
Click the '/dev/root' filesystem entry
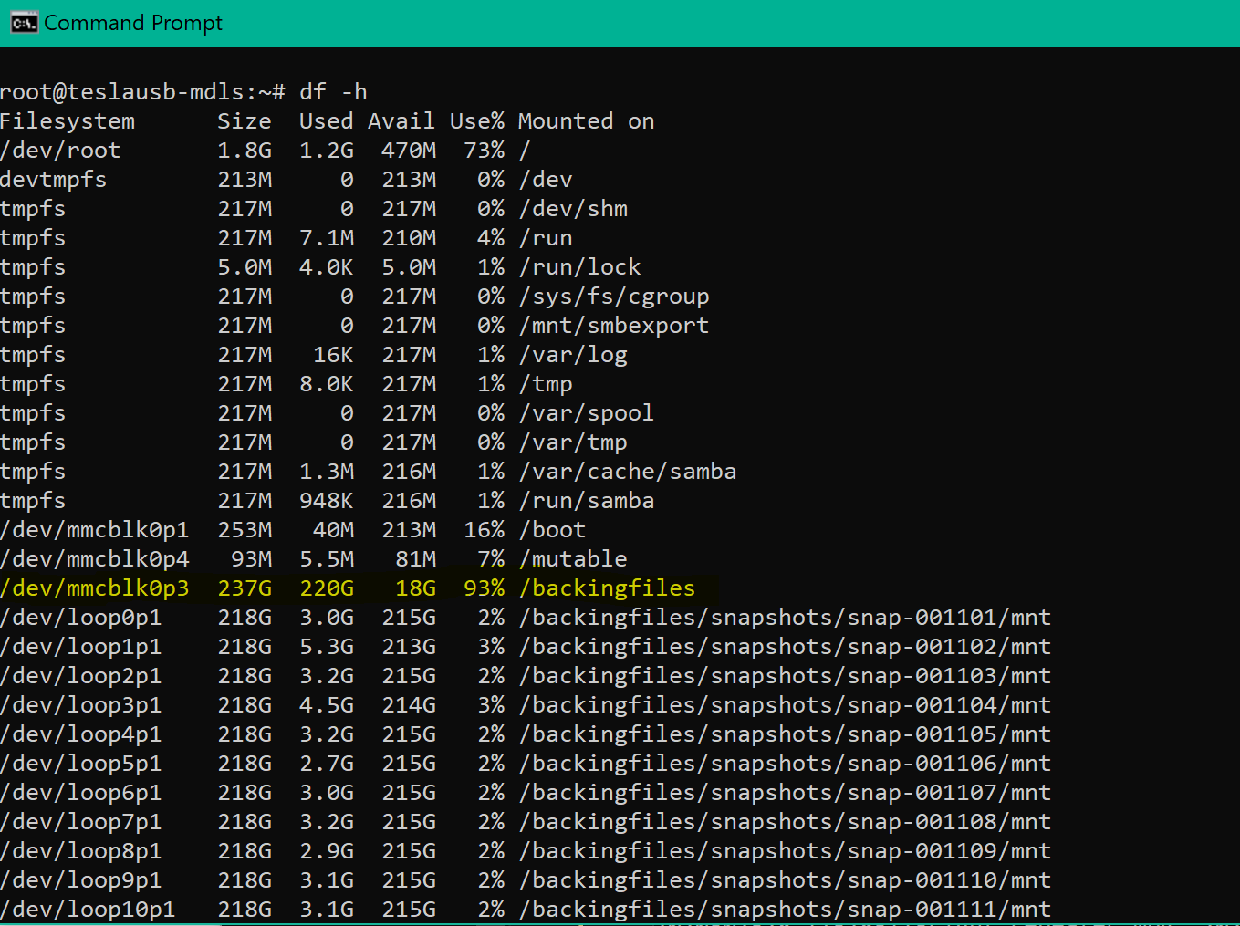(60, 151)
